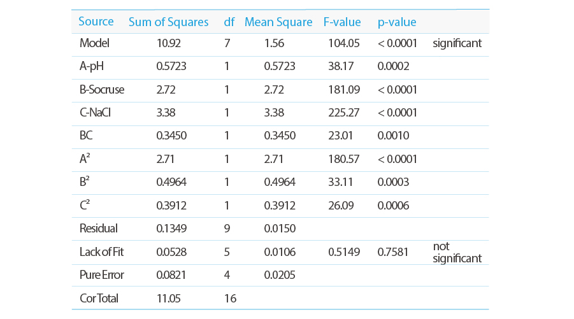Click the B-Socruse row label
Viewport: 574px width, 319px height.
coord(102,90)
